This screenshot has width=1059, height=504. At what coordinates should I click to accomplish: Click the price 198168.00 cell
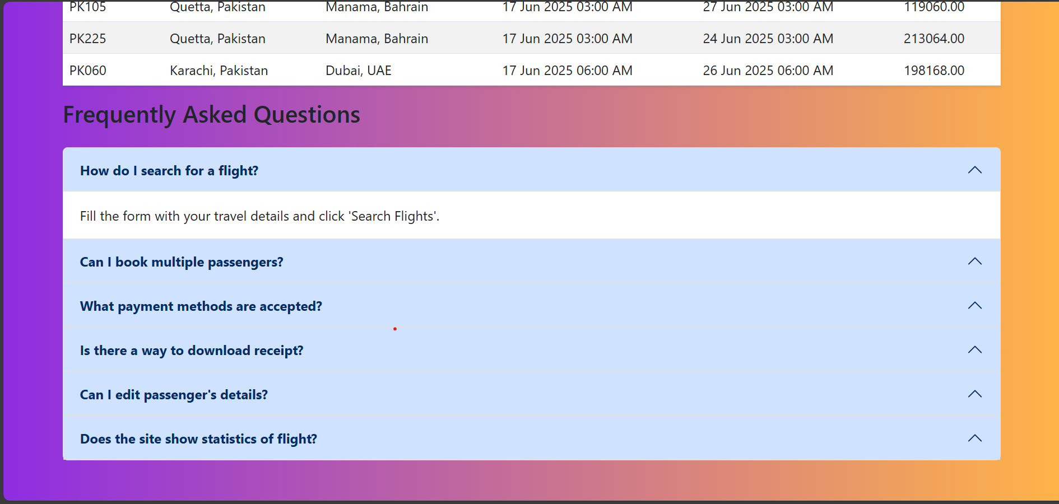click(934, 71)
